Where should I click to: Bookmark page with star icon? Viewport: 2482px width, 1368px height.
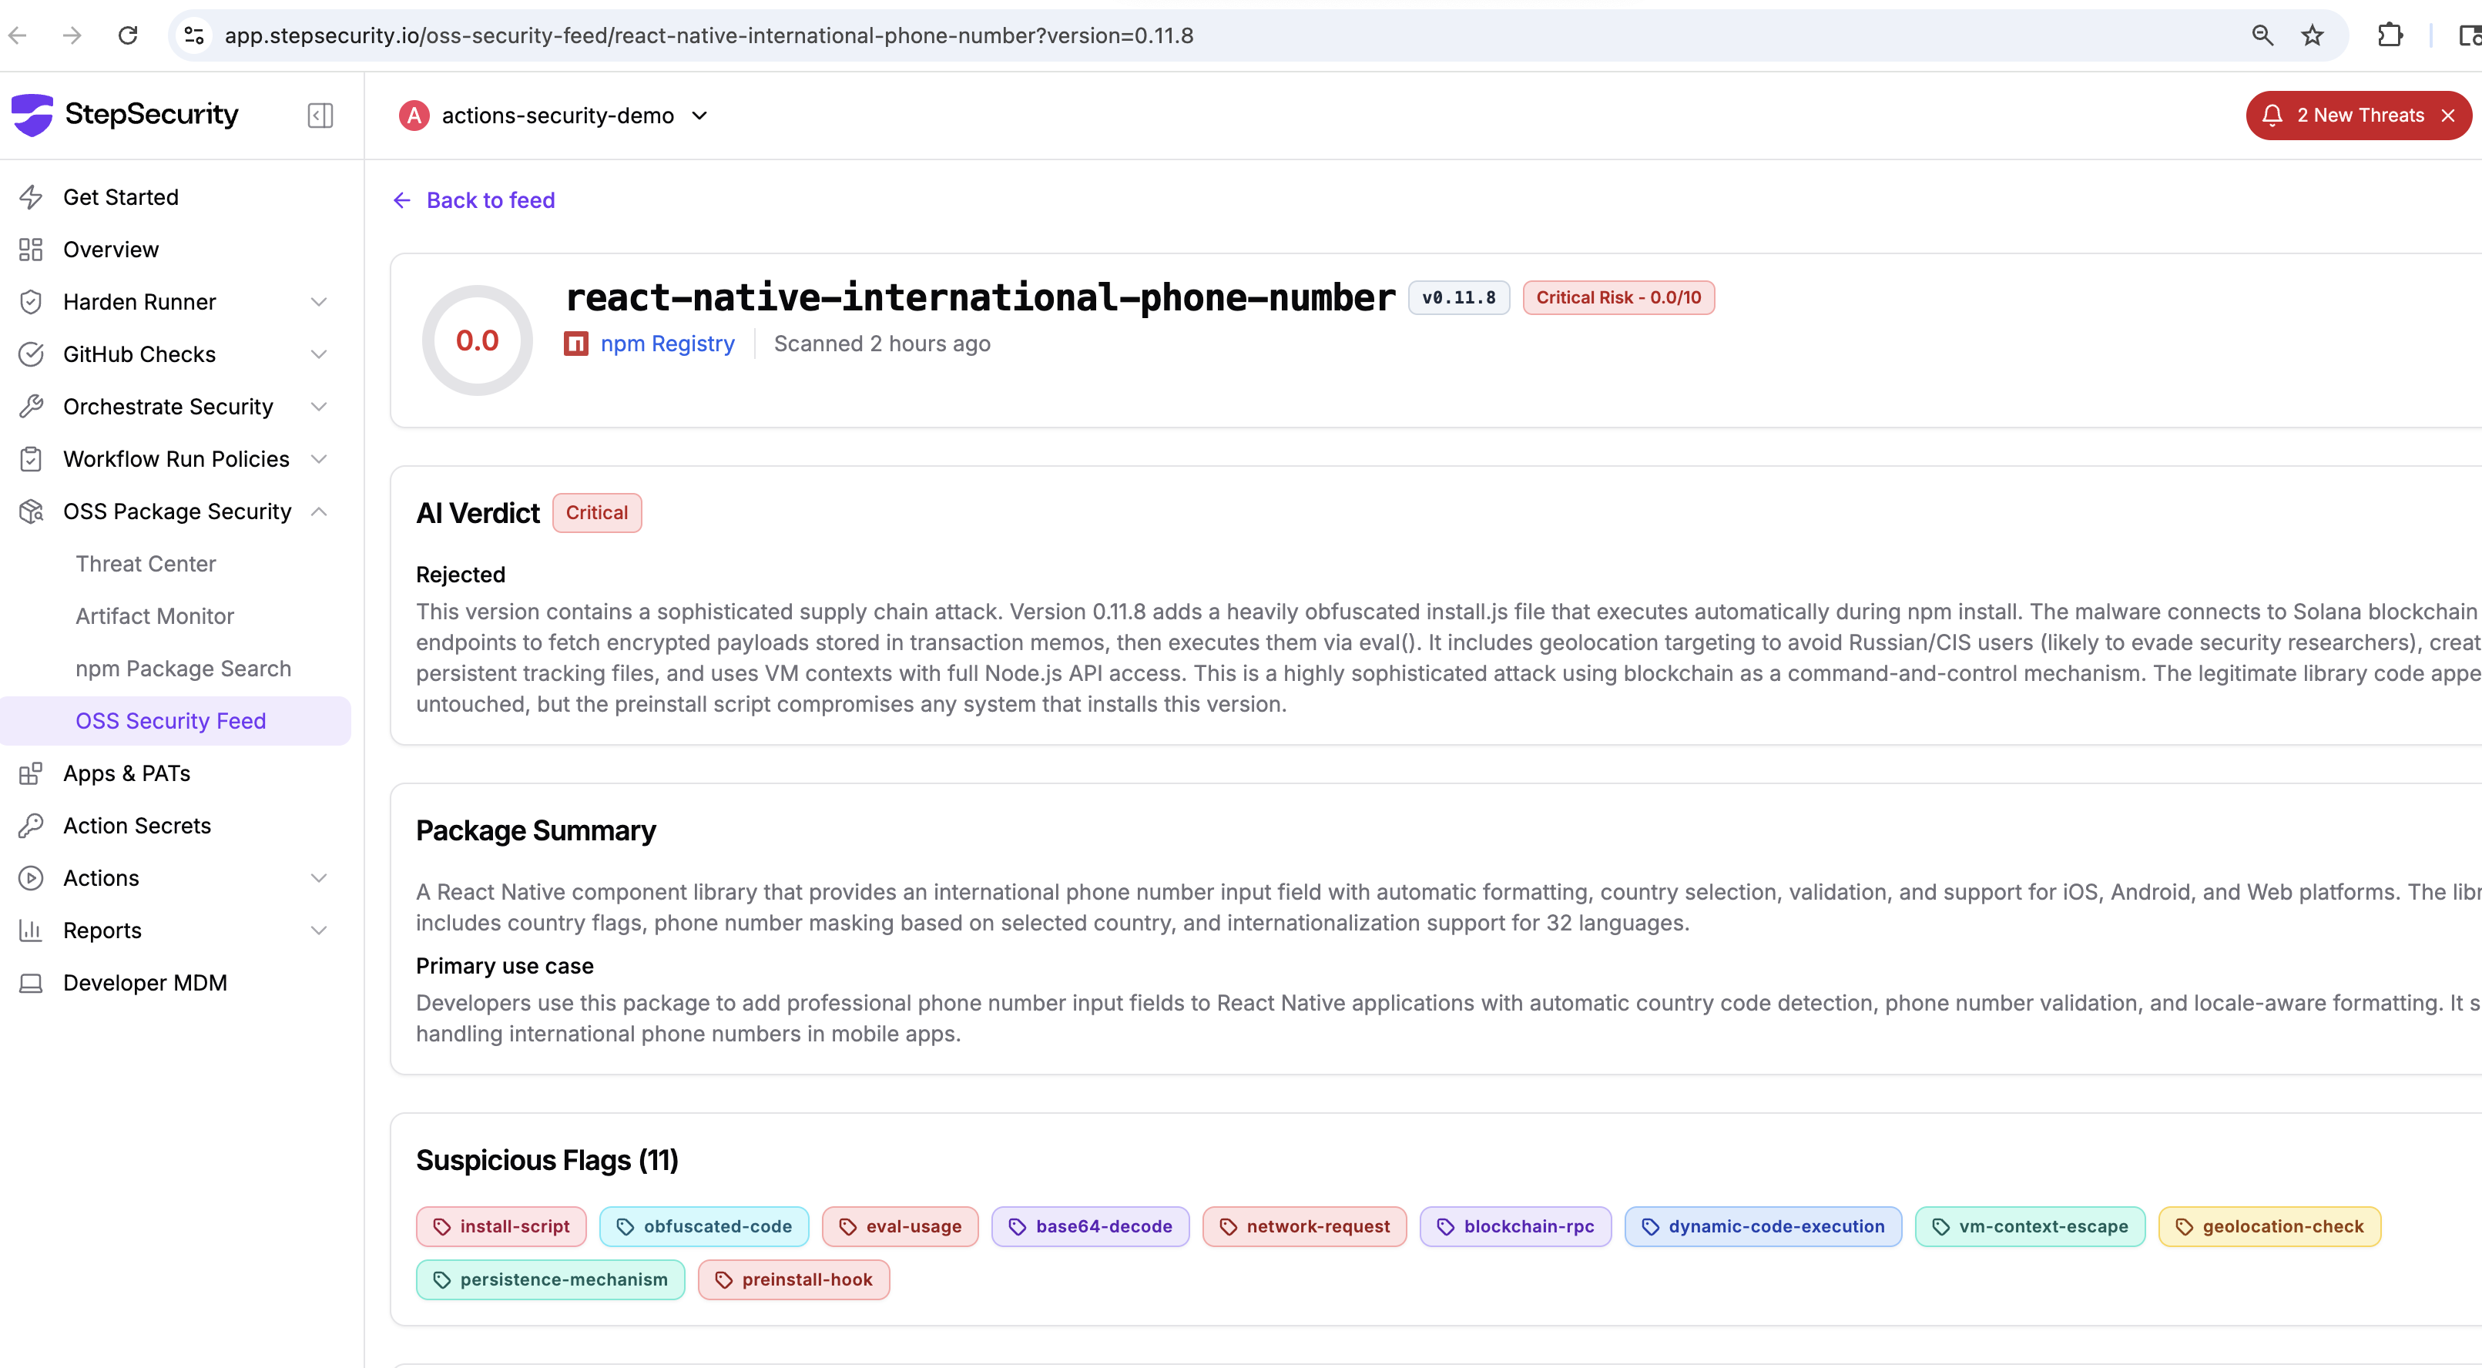click(2313, 35)
